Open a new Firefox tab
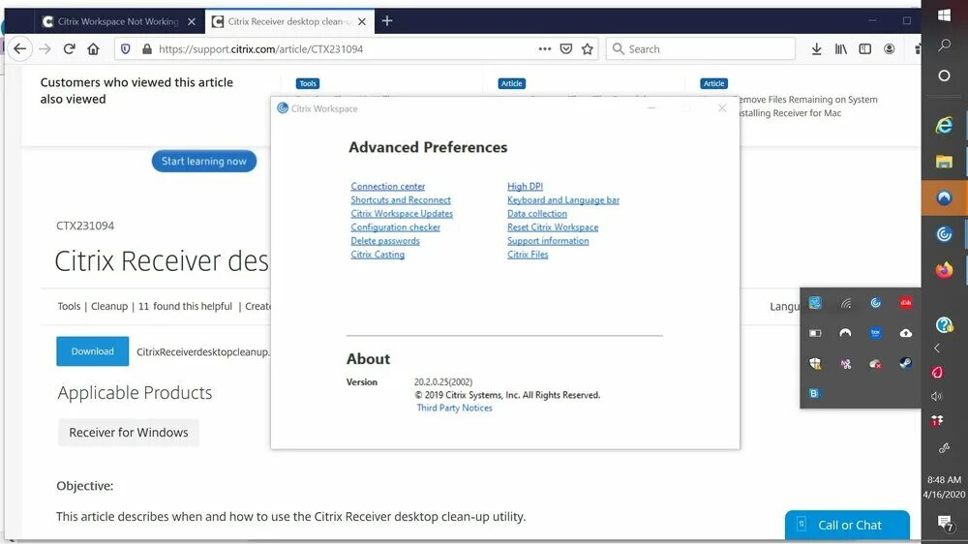The width and height of the screenshot is (968, 544). pyautogui.click(x=387, y=21)
